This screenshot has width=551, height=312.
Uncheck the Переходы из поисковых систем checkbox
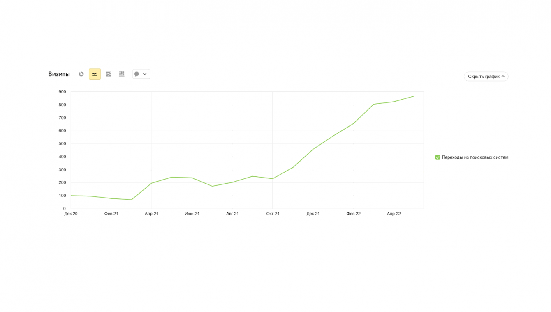[438, 157]
